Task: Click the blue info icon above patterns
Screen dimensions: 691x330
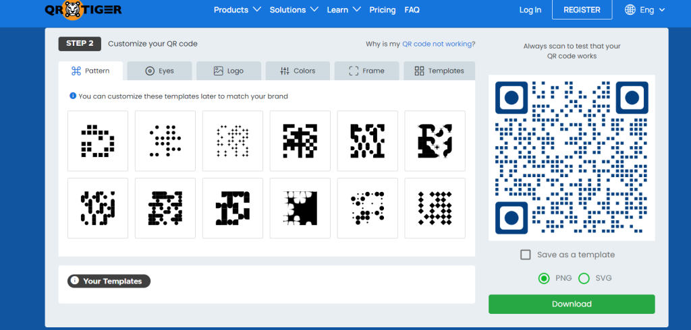Action: 73,96
